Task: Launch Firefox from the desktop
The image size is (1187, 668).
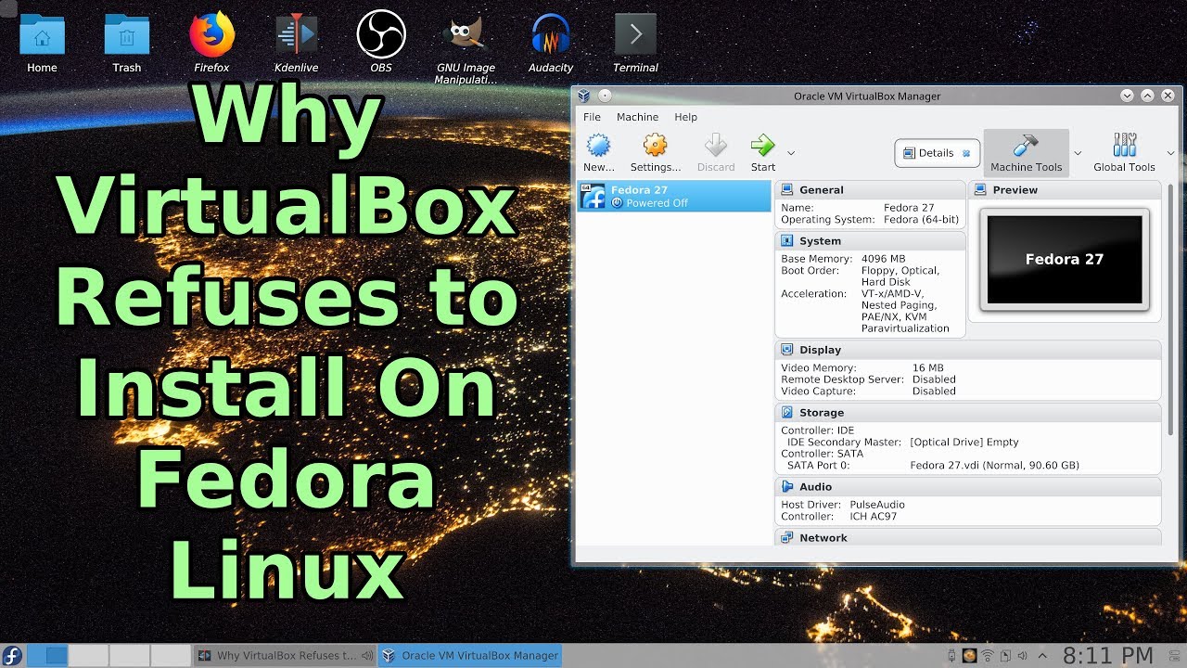Action: coord(211,43)
